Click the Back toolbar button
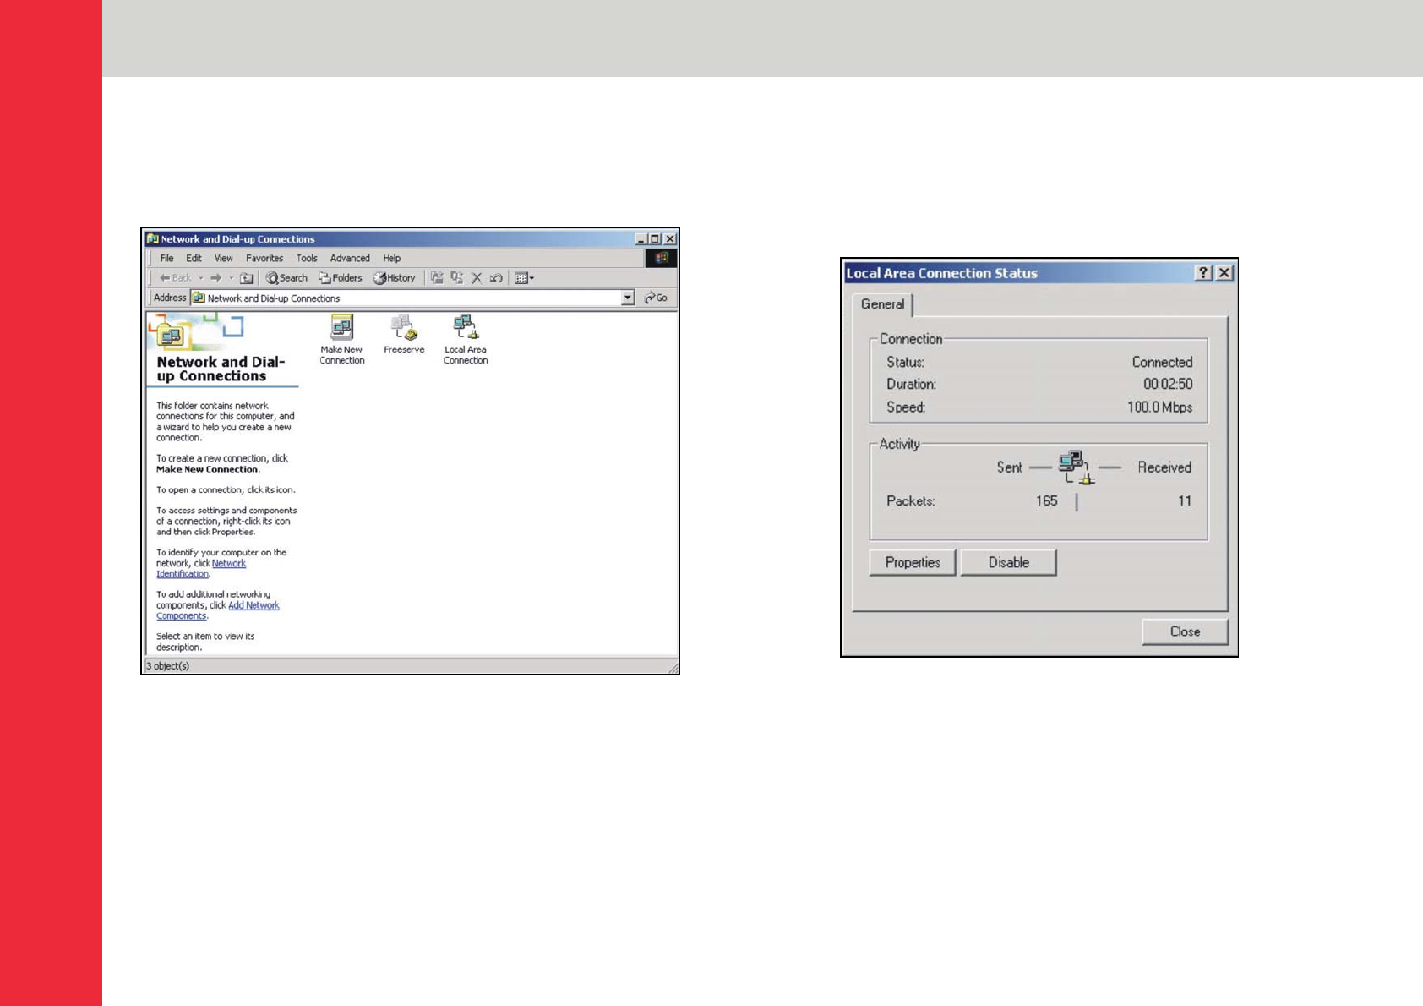1423x1006 pixels. 176,278
